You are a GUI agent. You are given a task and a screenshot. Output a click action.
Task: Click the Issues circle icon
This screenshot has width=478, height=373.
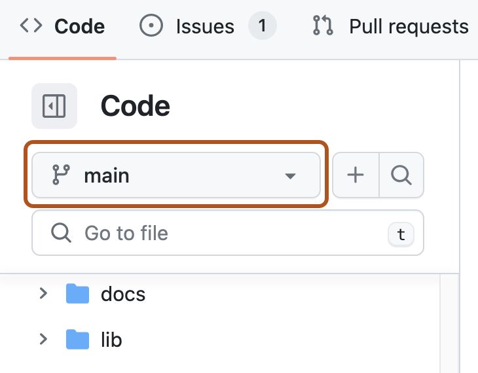(151, 26)
